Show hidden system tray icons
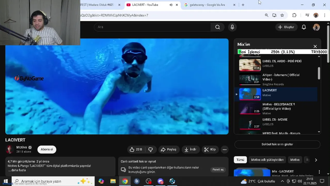This screenshot has width=330, height=186. 282,181
